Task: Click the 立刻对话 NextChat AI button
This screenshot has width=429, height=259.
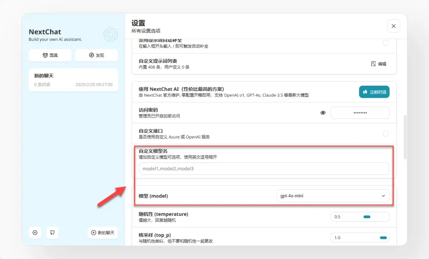Action: 374,92
